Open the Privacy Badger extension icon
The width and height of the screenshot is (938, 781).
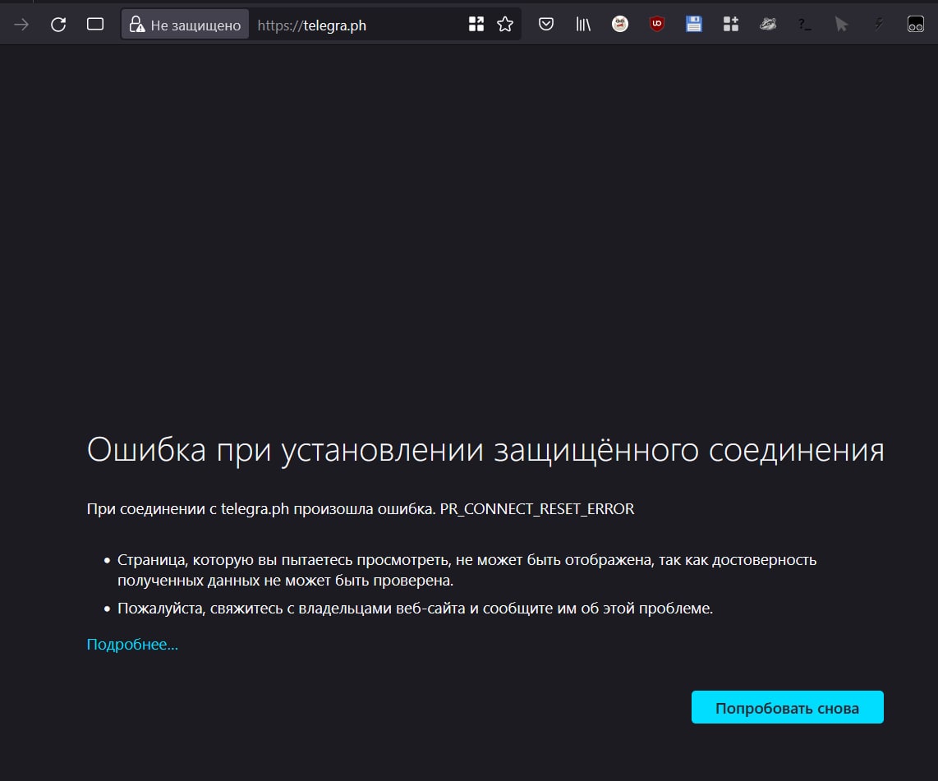click(x=768, y=24)
